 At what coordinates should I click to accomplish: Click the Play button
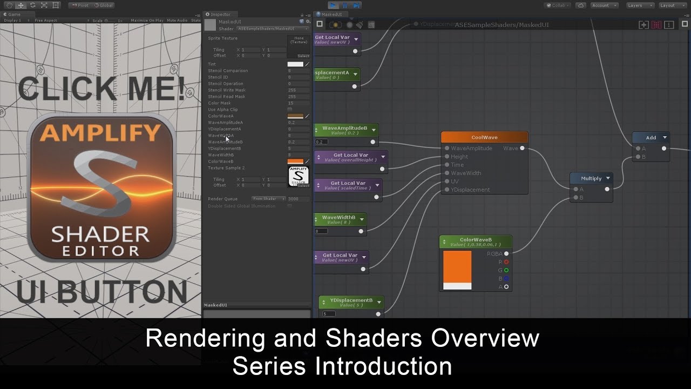click(x=333, y=5)
